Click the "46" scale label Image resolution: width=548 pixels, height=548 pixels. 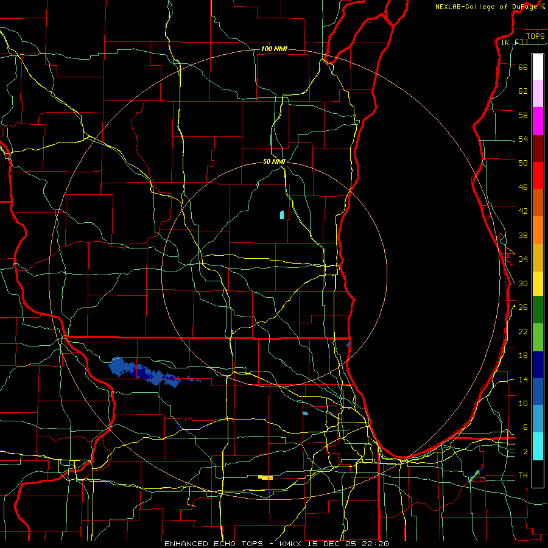tap(523, 187)
